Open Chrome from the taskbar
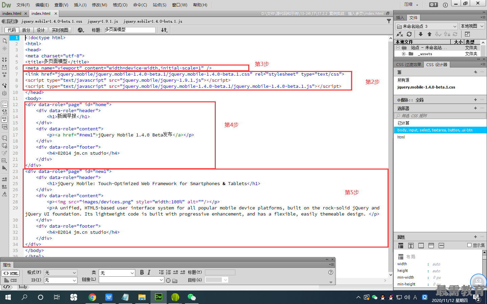487x304 pixels. coord(92,297)
